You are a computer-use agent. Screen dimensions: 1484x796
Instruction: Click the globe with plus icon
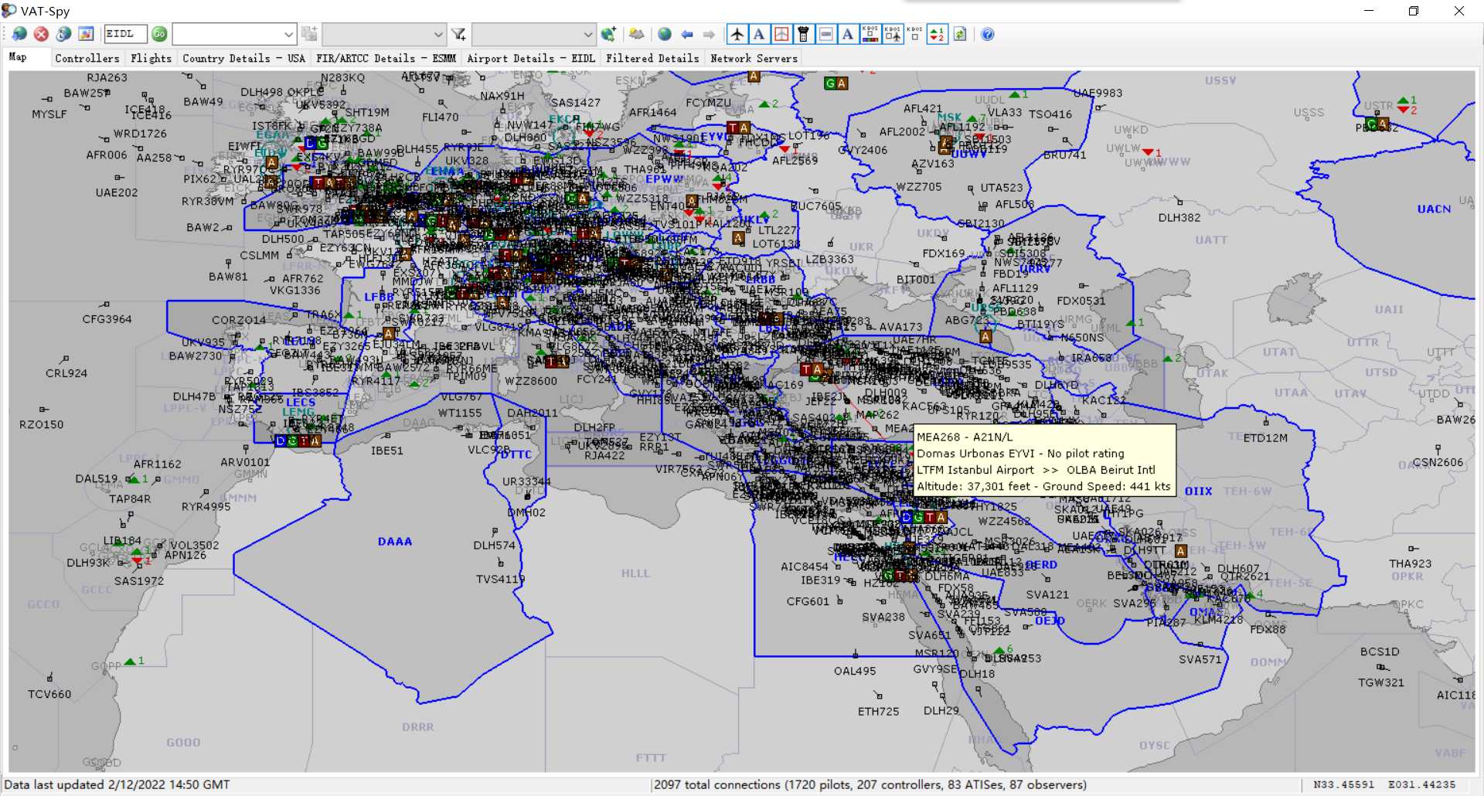pyautogui.click(x=608, y=34)
